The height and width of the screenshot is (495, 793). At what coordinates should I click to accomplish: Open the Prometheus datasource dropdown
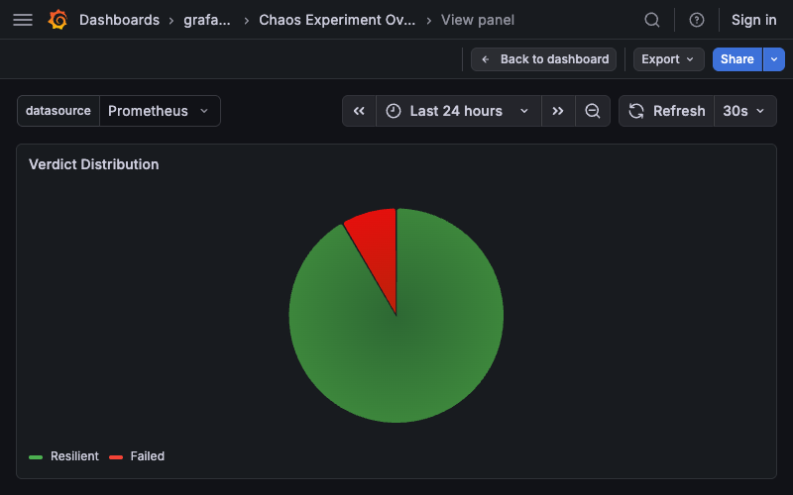pos(160,111)
